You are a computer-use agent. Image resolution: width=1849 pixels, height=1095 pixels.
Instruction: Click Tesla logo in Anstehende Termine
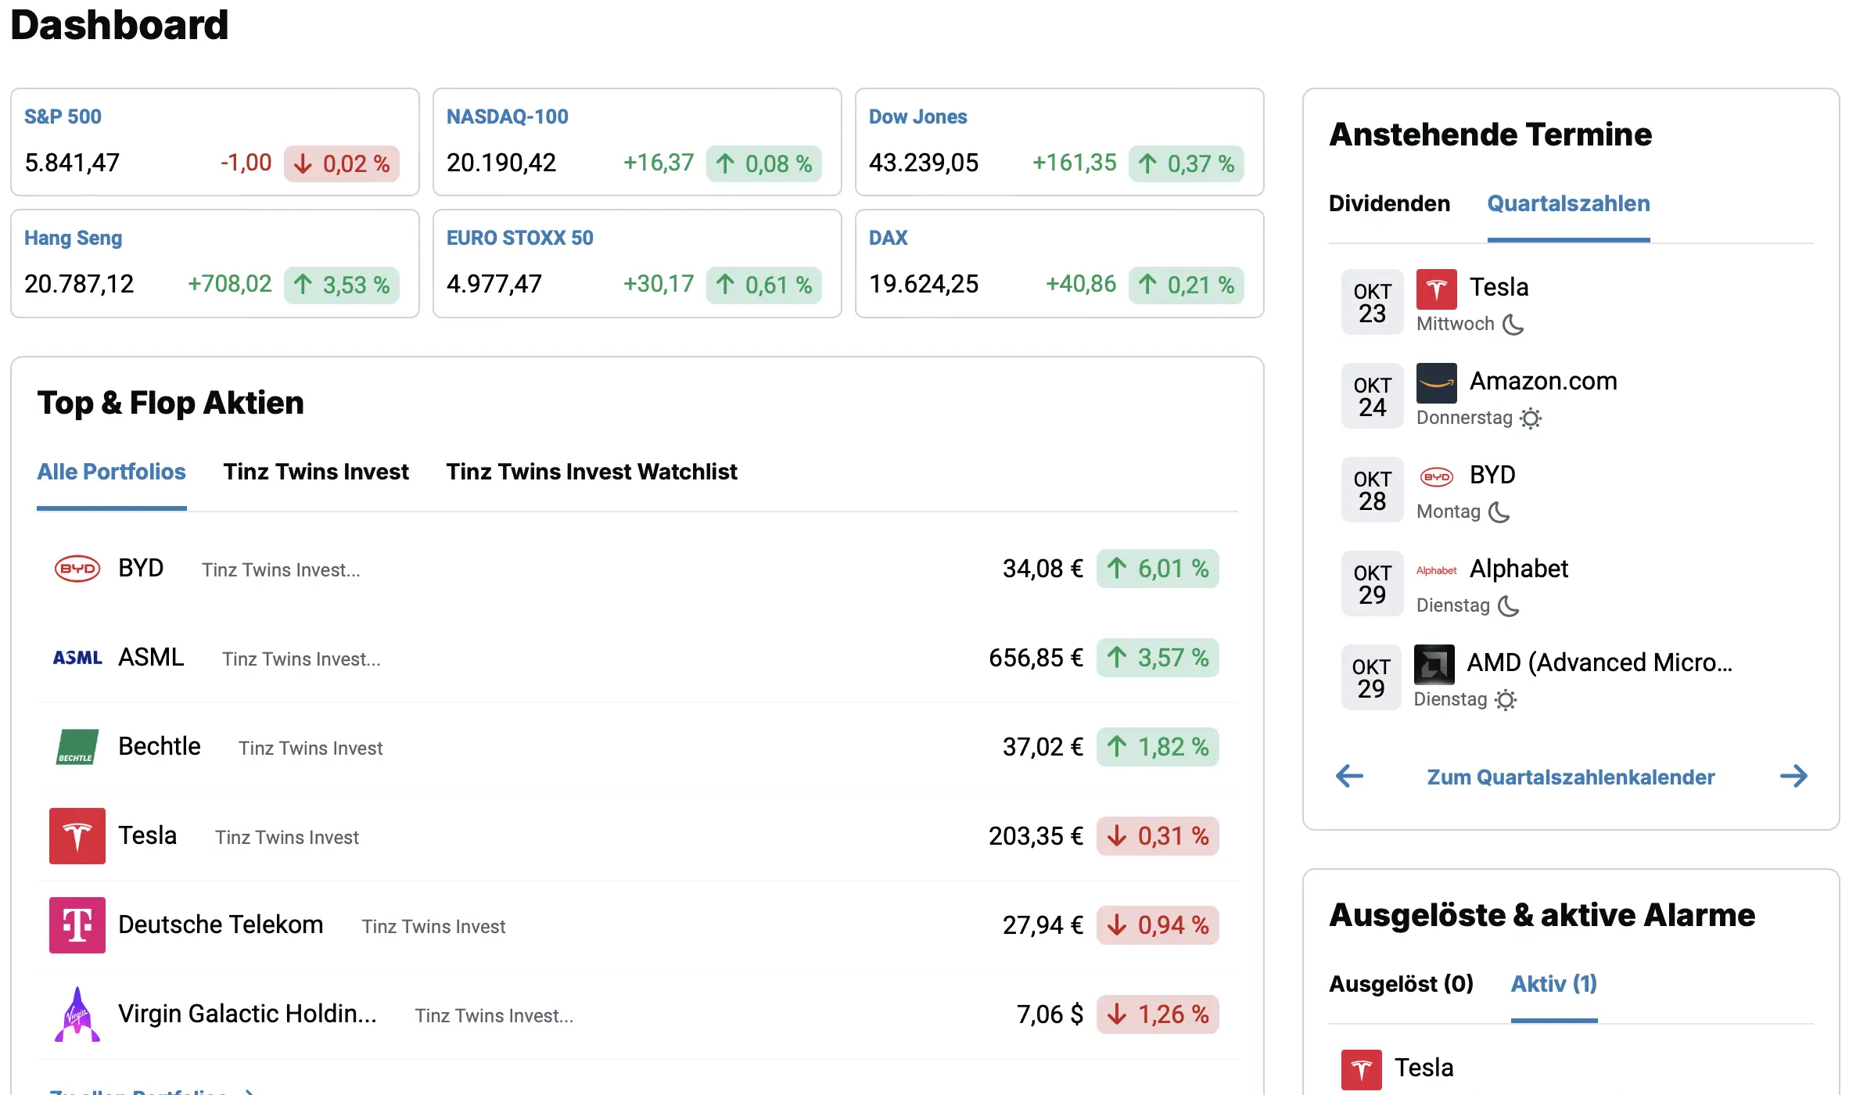pyautogui.click(x=1437, y=289)
